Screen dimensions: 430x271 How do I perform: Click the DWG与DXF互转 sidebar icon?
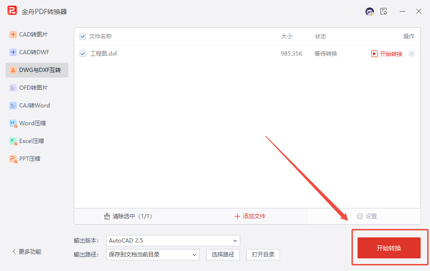(13, 70)
